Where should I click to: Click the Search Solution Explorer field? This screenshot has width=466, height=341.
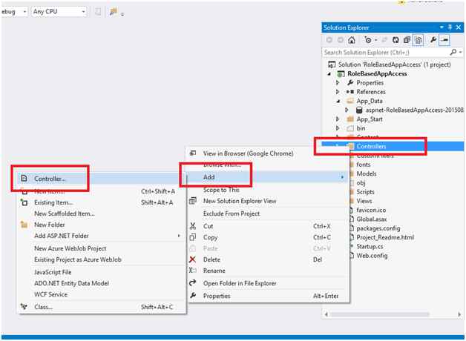pos(386,52)
